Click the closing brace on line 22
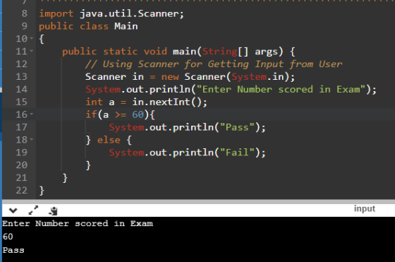Viewport: 395px width, 262px height. pyautogui.click(x=42, y=191)
